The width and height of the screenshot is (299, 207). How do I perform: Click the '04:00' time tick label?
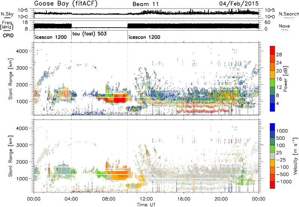click(71, 199)
